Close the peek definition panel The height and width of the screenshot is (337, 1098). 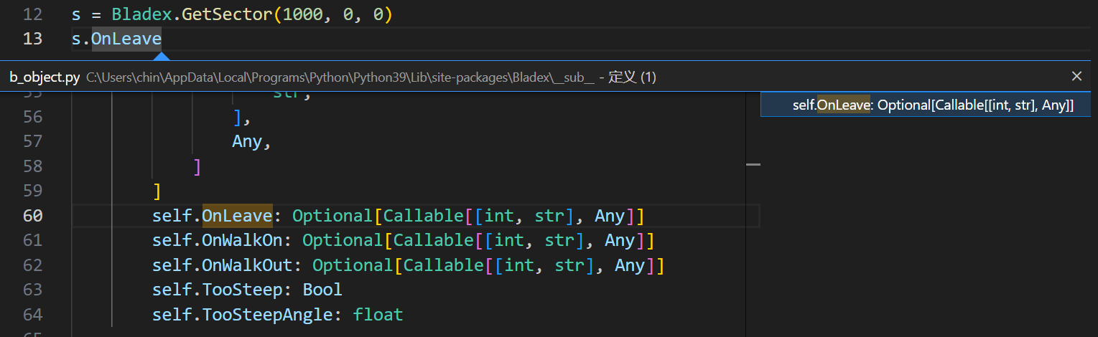point(1076,76)
